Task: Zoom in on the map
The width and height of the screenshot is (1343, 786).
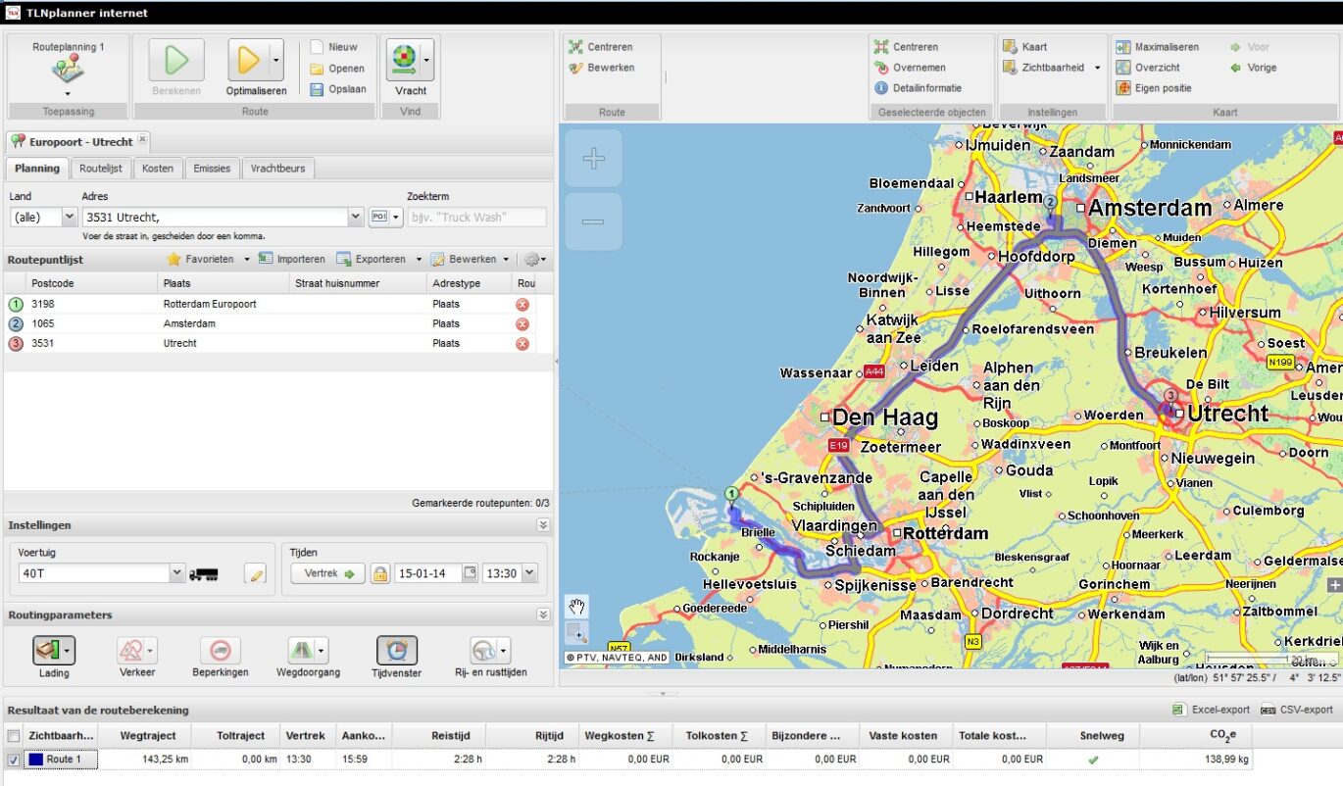Action: coord(593,159)
